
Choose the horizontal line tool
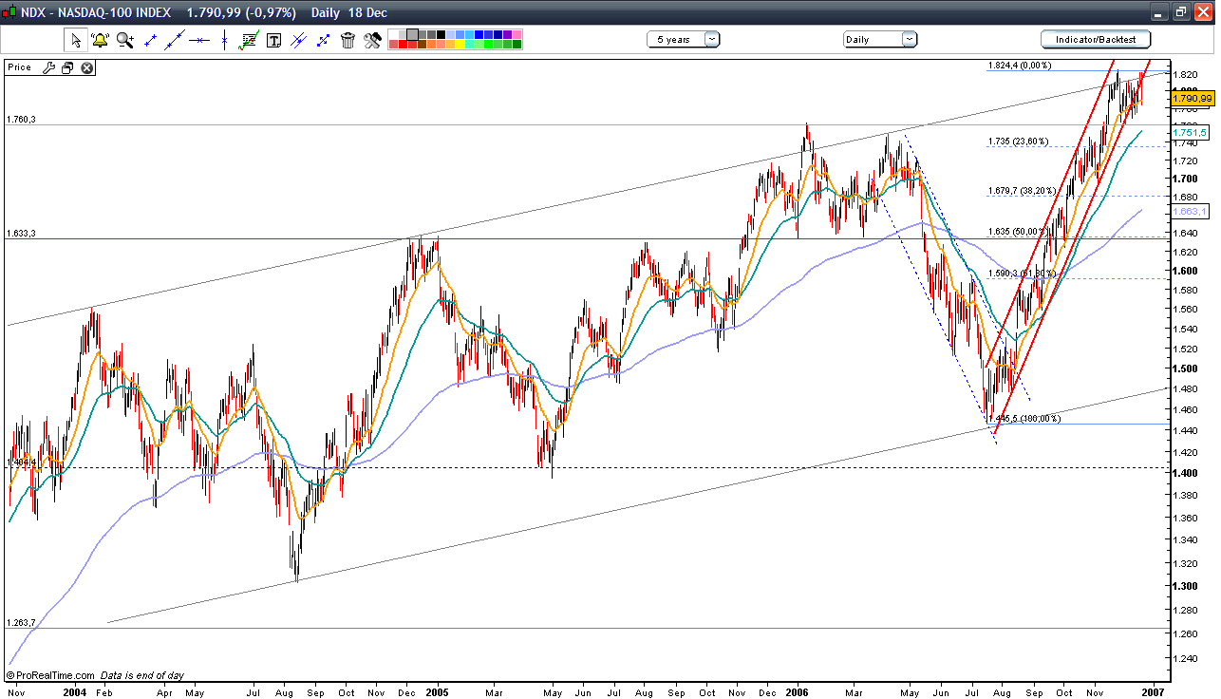(x=199, y=40)
